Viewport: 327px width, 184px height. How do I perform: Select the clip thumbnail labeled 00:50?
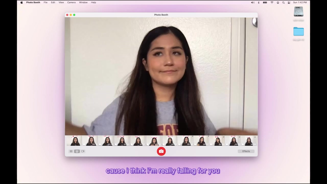pyautogui.click(x=122, y=141)
